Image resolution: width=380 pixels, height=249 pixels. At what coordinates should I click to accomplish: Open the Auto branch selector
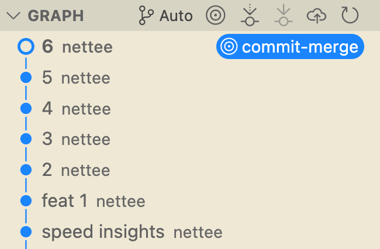coord(175,16)
